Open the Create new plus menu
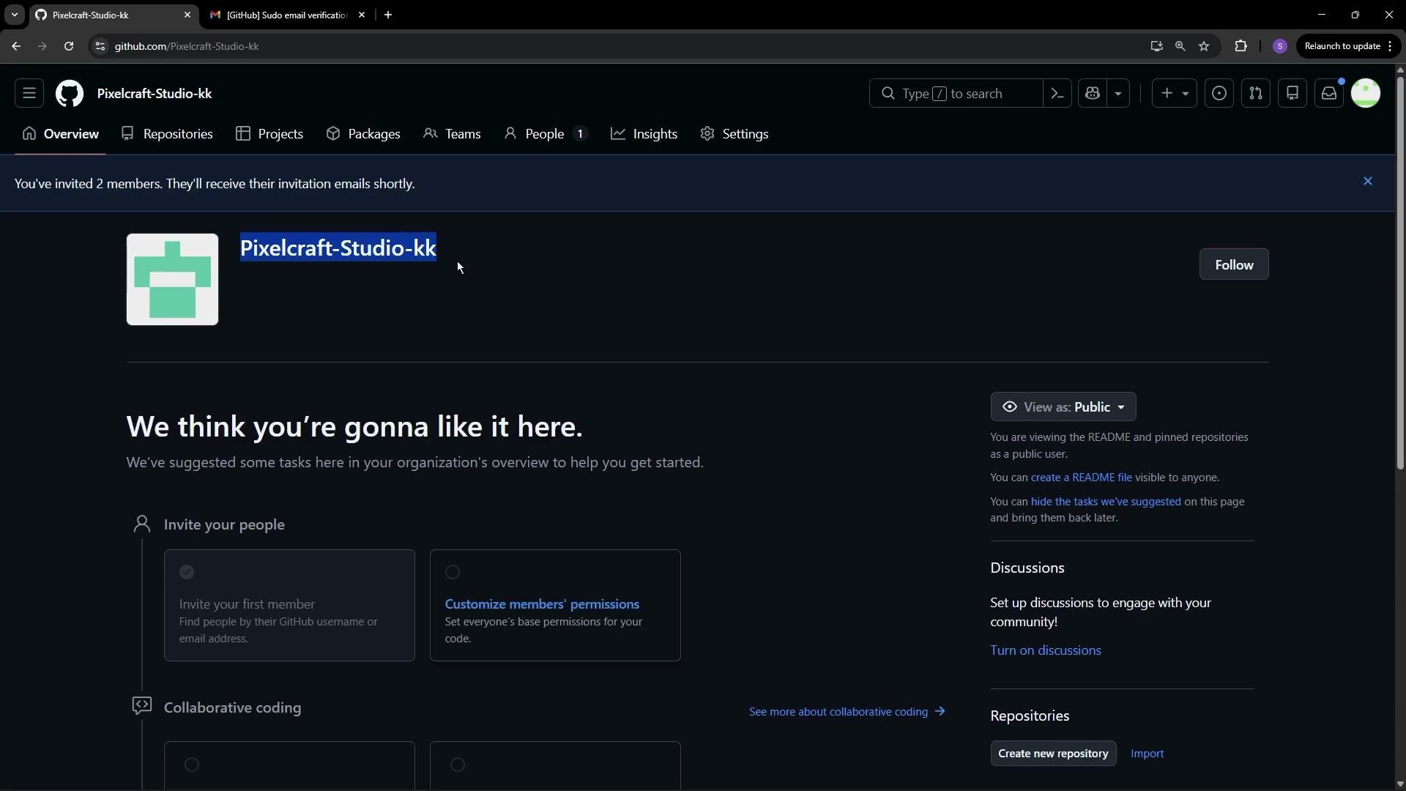 pos(1175,94)
